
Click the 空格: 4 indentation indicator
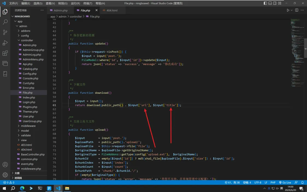click(247, 183)
